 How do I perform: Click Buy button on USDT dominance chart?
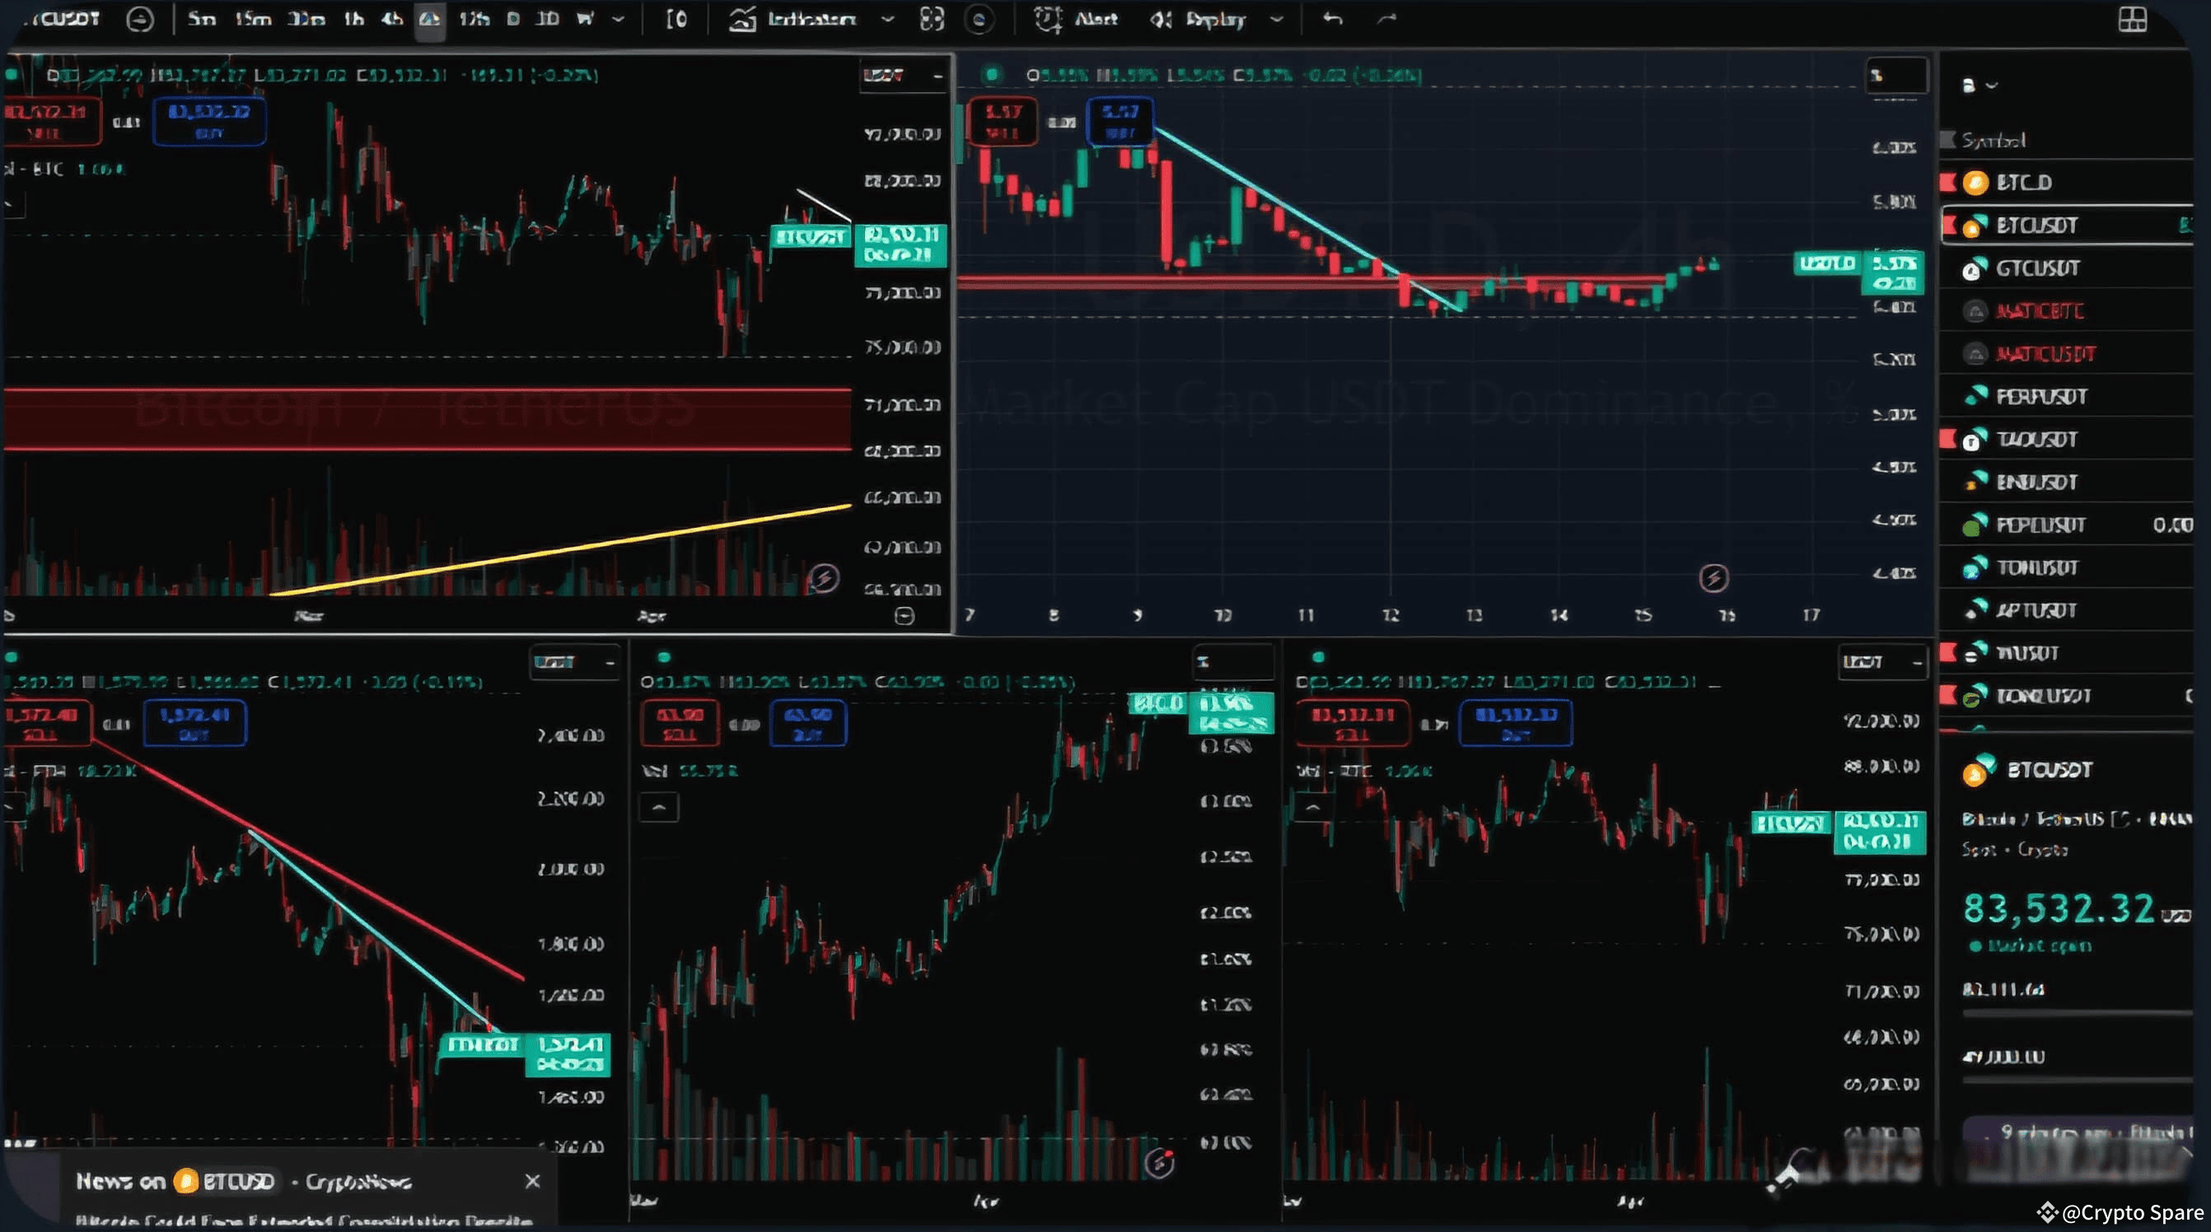pos(1120,122)
